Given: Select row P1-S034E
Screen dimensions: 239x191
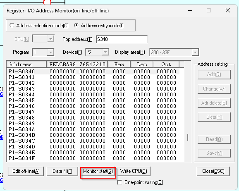Looking at the screenshot, I should click(93, 153).
